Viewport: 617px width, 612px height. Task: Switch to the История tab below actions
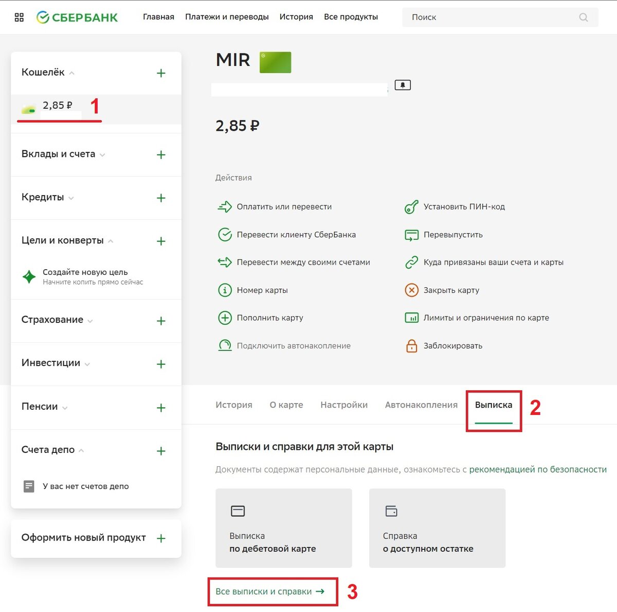[234, 405]
